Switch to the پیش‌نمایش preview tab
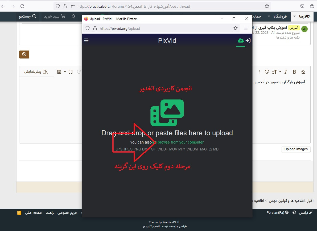This screenshot has width=317, height=231. 36,72
